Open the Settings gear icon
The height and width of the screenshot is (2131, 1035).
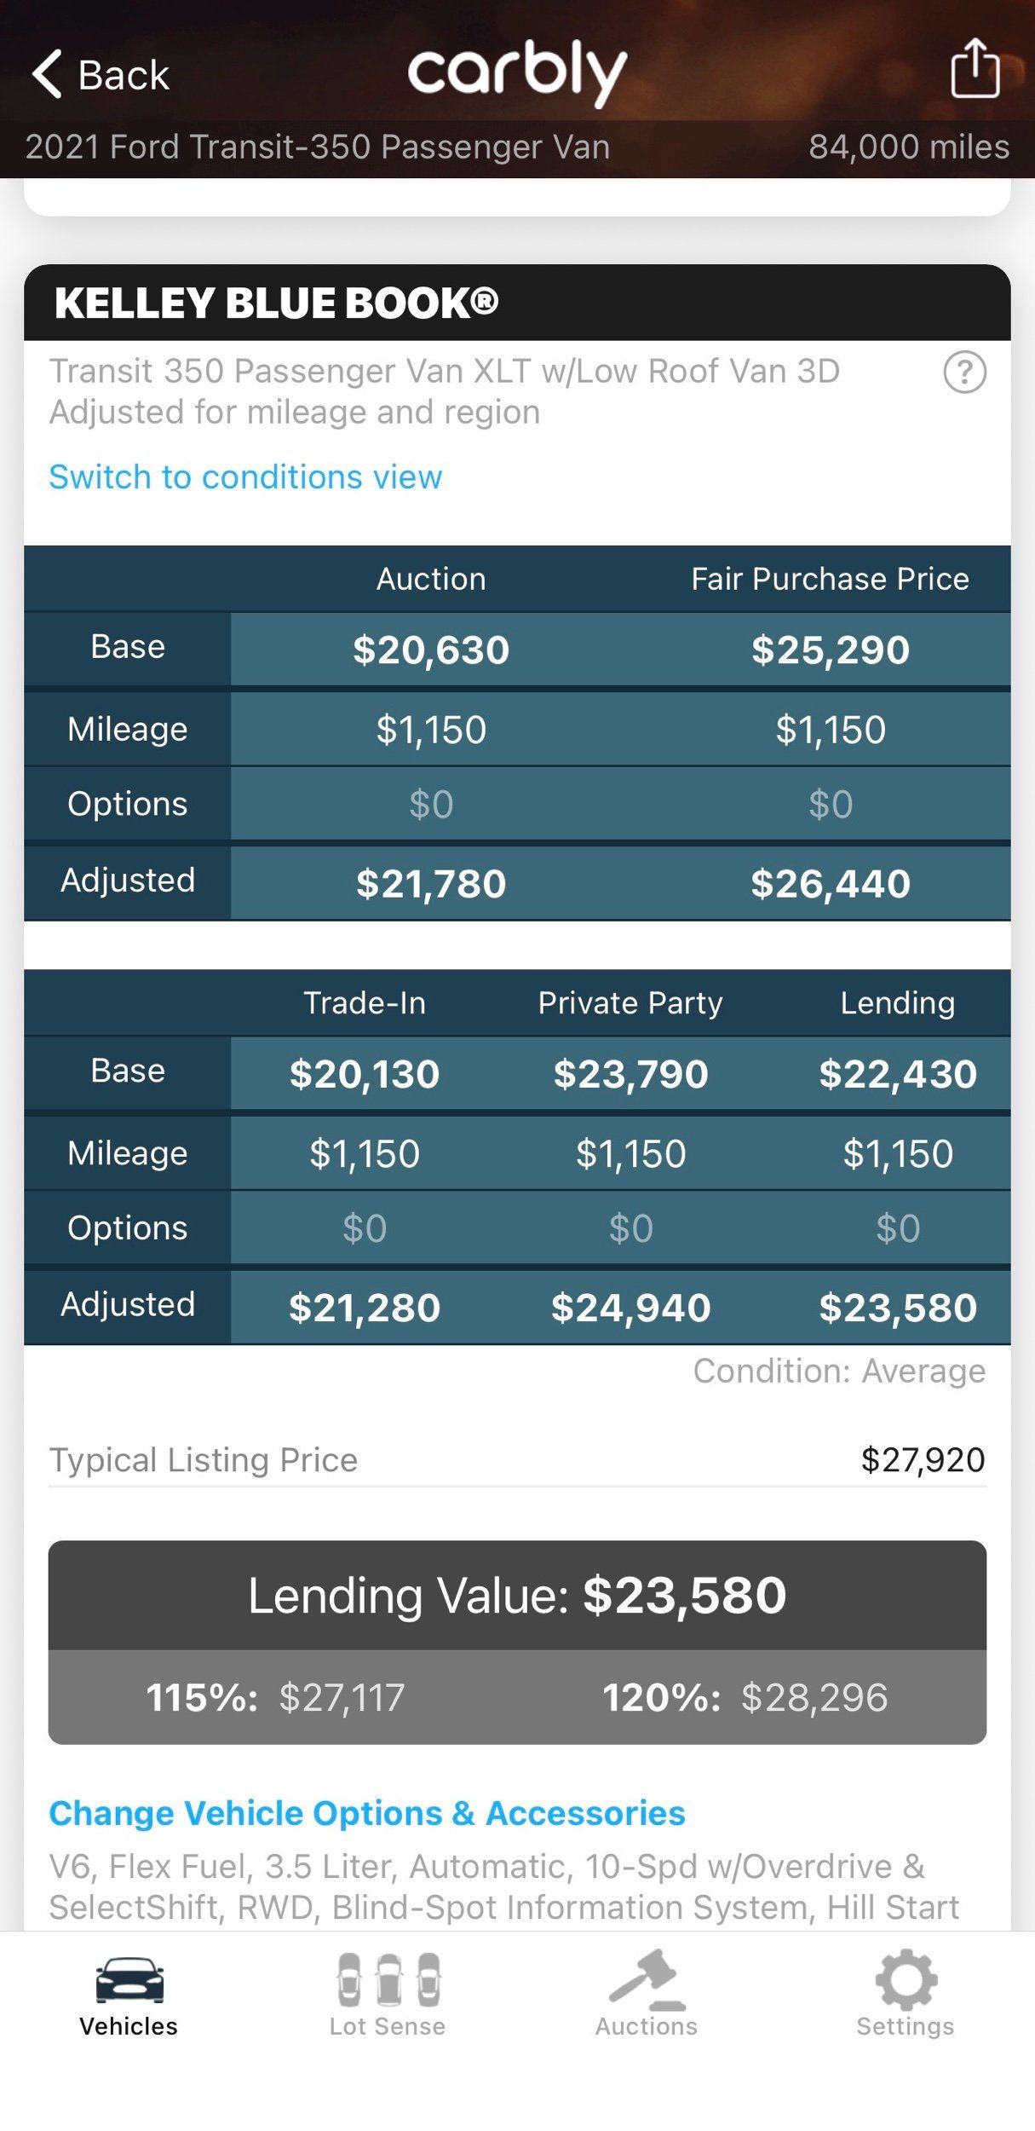tap(906, 1979)
